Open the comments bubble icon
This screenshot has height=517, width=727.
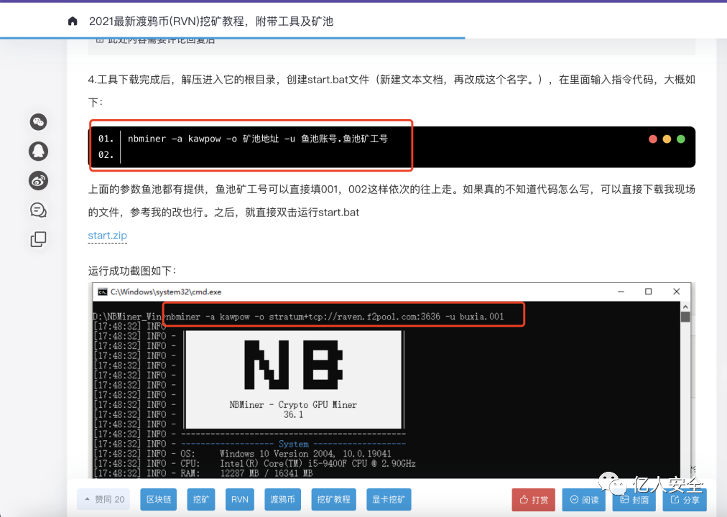pyautogui.click(x=38, y=210)
